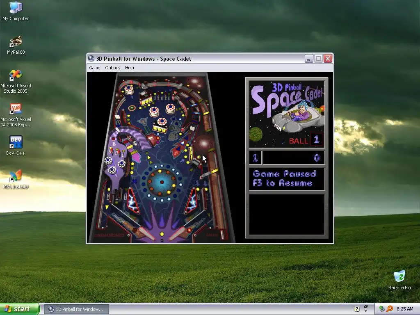Select the MSN Installer desktop icon

tap(16, 179)
